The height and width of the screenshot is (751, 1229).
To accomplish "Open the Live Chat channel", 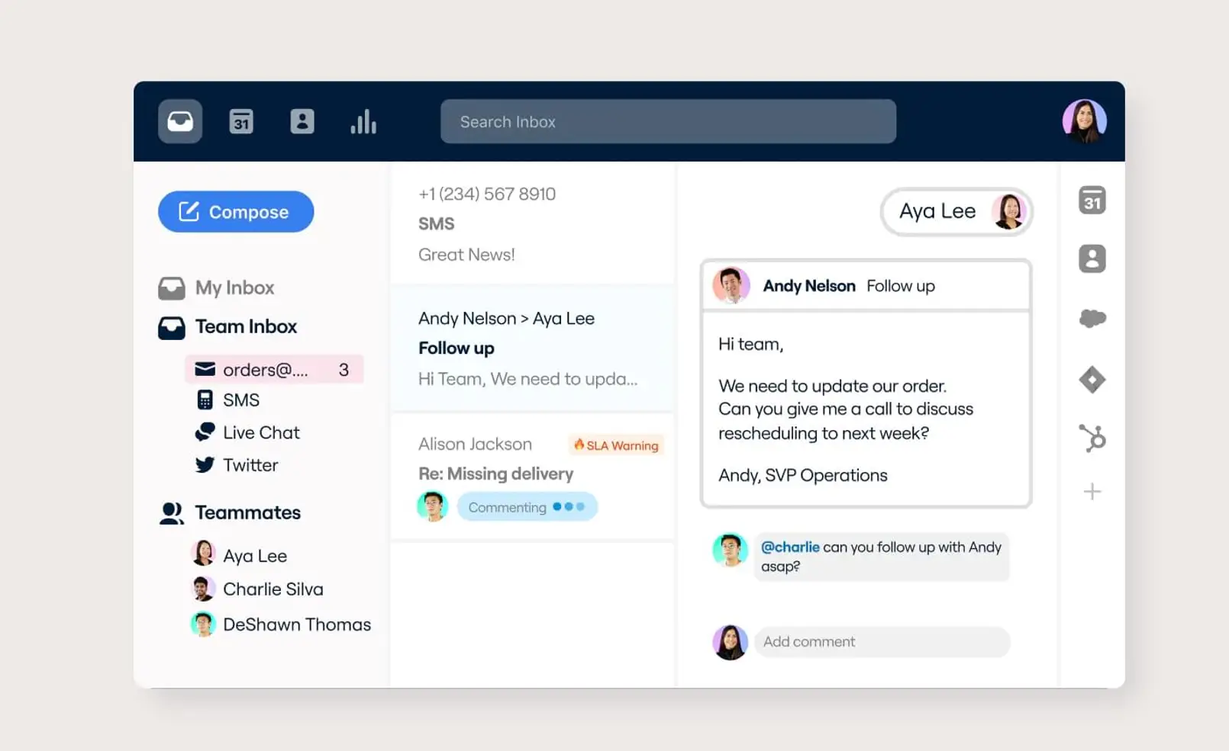I will tap(260, 432).
